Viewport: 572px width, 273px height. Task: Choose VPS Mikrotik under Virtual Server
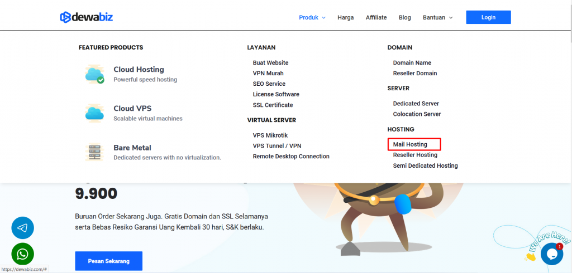[270, 135]
